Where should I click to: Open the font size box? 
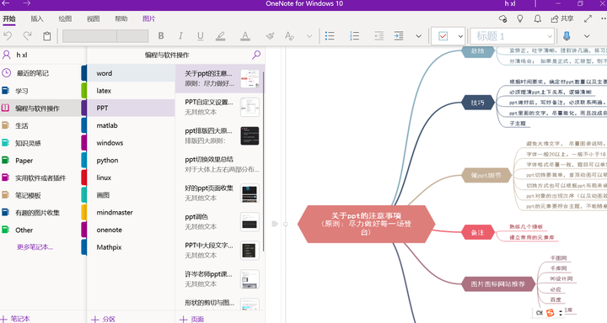click(133, 36)
